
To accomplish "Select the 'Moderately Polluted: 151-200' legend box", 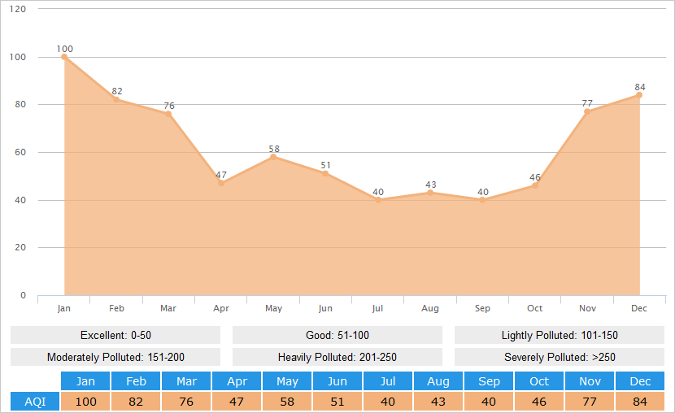I will coord(115,357).
